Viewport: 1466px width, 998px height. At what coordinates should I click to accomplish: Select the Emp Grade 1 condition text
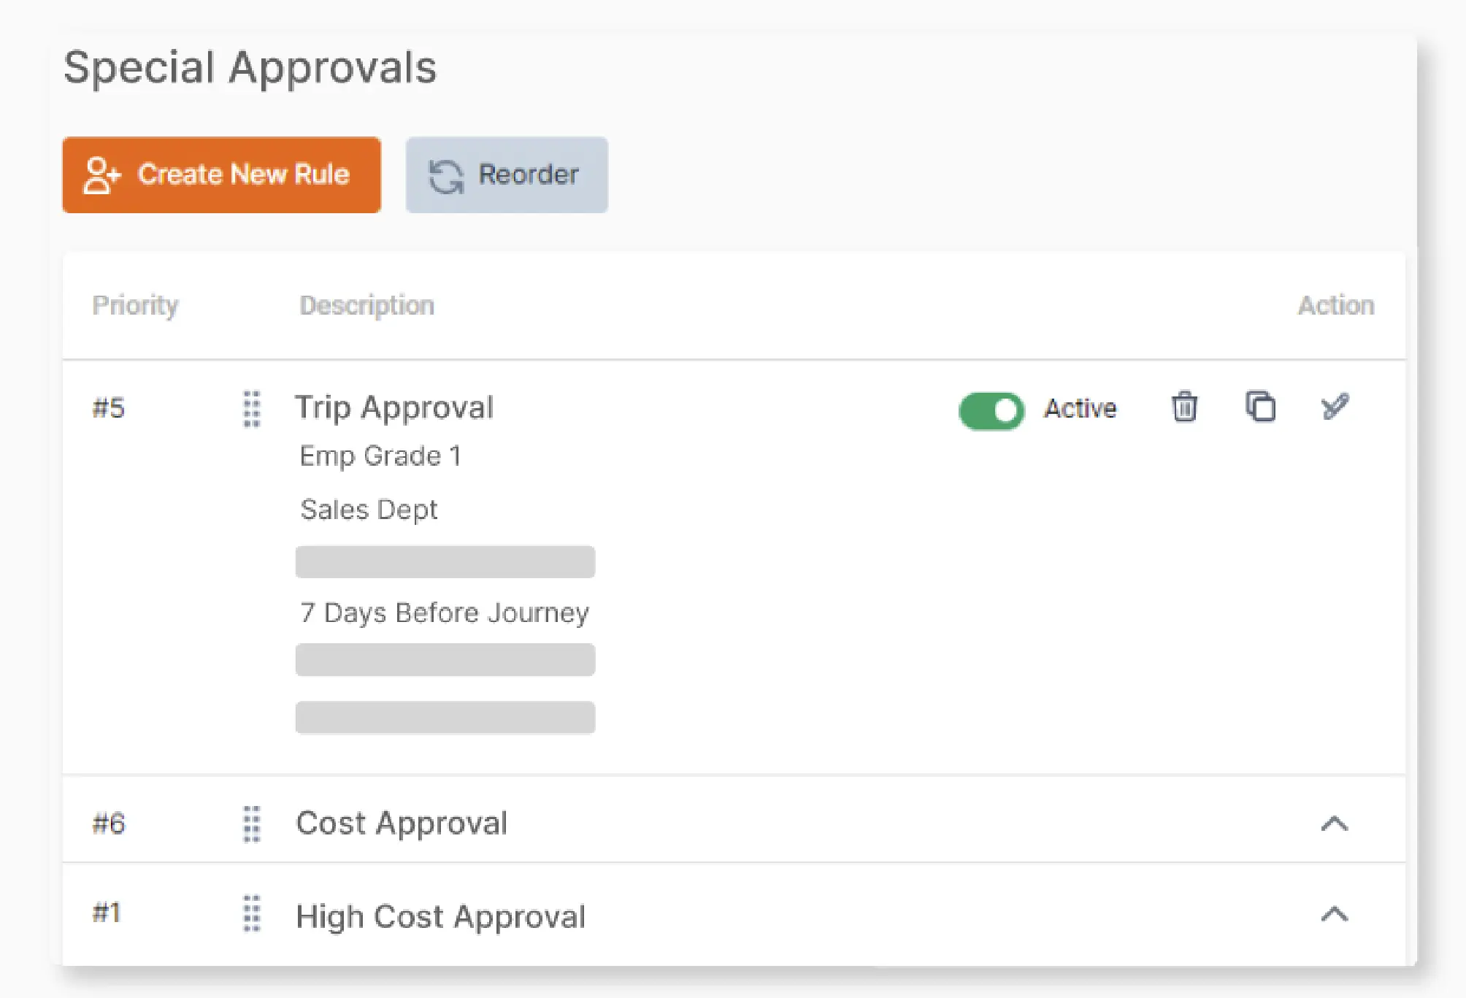click(380, 456)
